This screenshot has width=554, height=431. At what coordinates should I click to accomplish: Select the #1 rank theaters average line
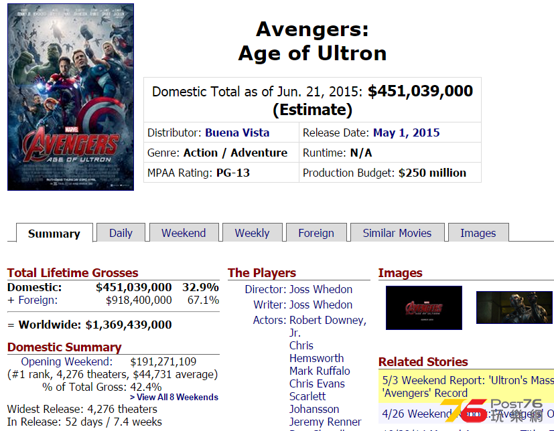point(113,374)
